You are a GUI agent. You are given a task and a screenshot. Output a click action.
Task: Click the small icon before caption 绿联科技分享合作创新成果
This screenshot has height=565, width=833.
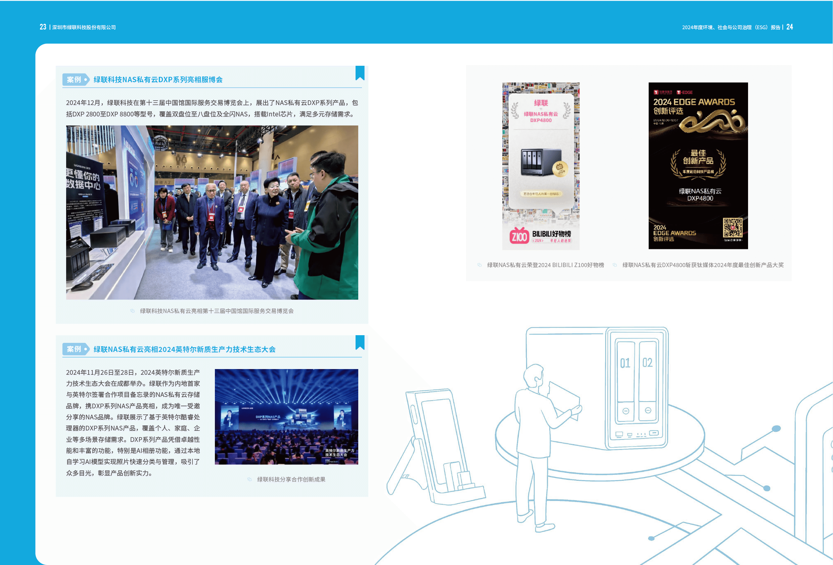pyautogui.click(x=249, y=479)
